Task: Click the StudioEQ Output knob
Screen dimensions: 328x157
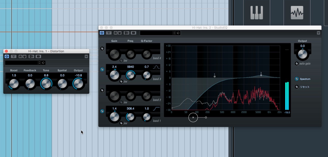Action: [x=302, y=54]
